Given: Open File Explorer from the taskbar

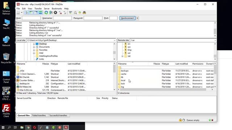Looking at the screenshot, I should pyautogui.click(x=22, y=127).
